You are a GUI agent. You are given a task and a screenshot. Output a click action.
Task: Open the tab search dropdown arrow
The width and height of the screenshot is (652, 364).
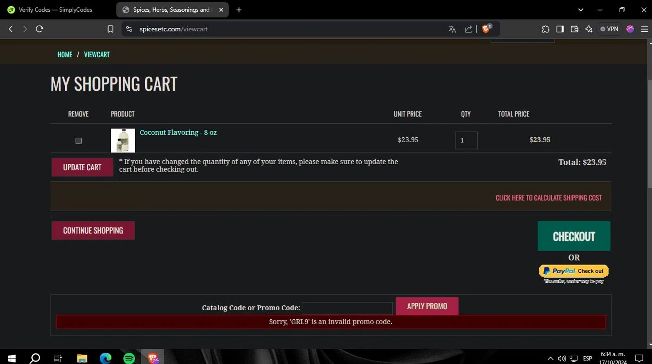[581, 10]
